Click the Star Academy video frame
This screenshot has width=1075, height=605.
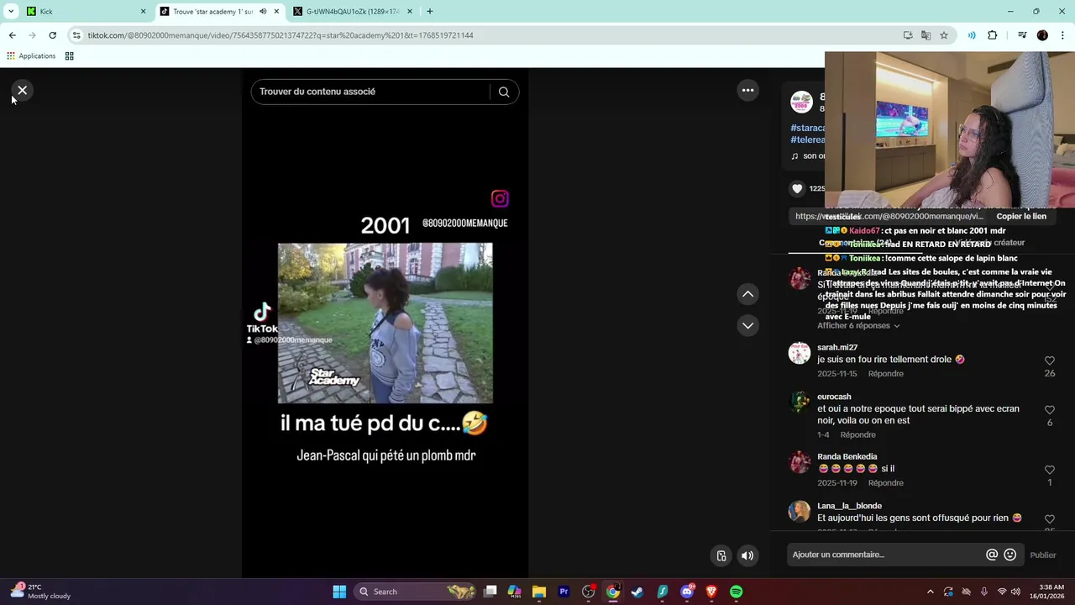[x=385, y=324]
